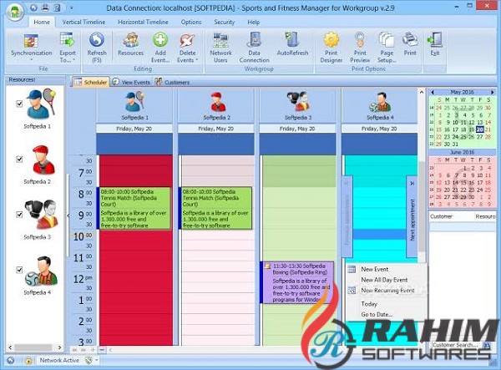Open the Security ribbon tab
This screenshot has width=501, height=370.
click(225, 22)
